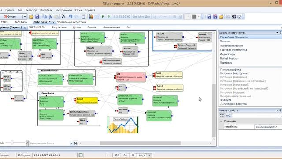Run the script with the first green play
Viewport: 282px width, 159px height.
click(x=103, y=16)
